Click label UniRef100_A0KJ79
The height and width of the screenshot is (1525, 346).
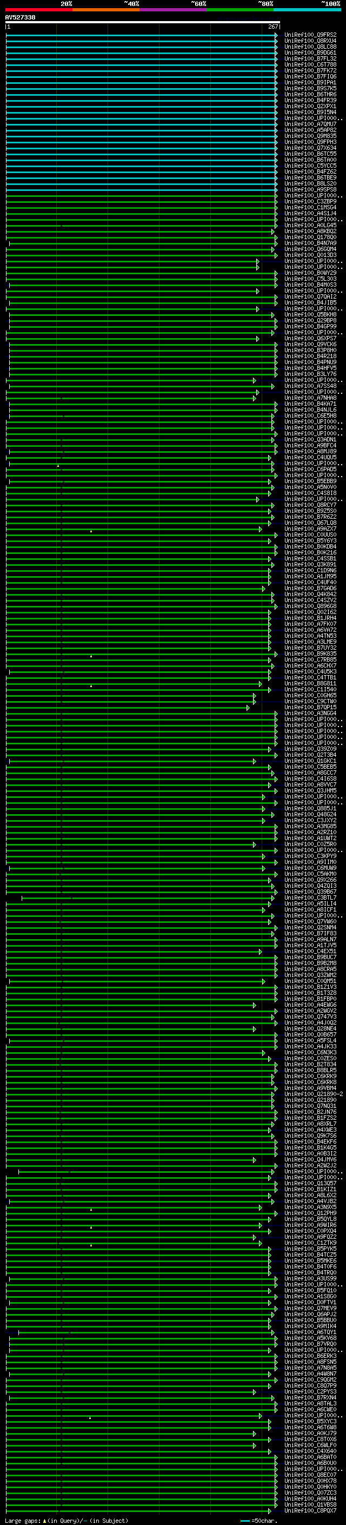pyautogui.click(x=310, y=1433)
